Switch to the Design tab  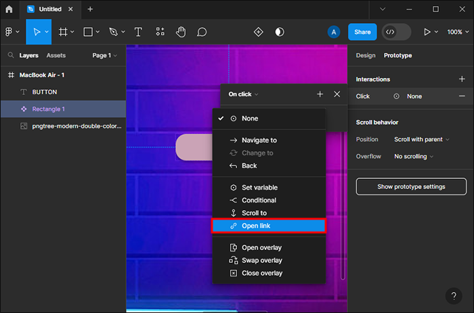pos(365,56)
